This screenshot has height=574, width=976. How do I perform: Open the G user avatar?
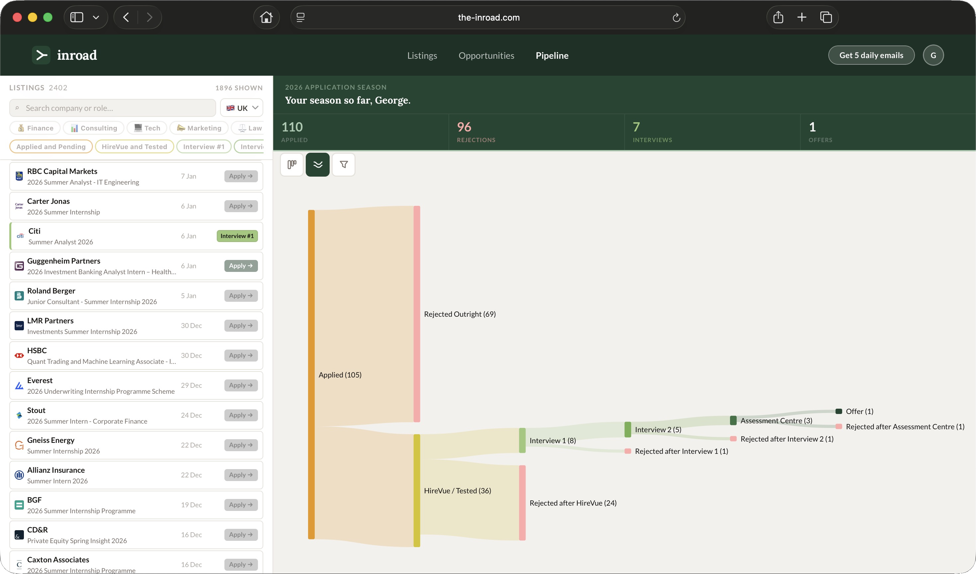(x=933, y=55)
